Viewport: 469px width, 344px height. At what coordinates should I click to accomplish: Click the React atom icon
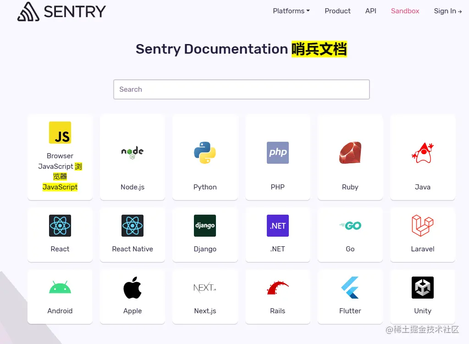click(60, 225)
